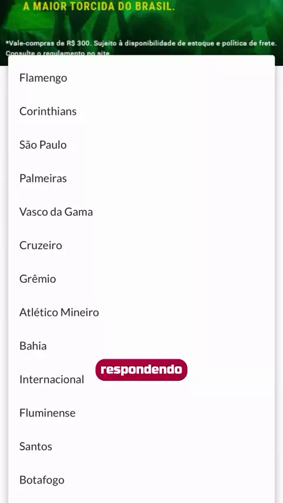Open the regulamento text in the banner
The image size is (283, 503).
pos(58,53)
